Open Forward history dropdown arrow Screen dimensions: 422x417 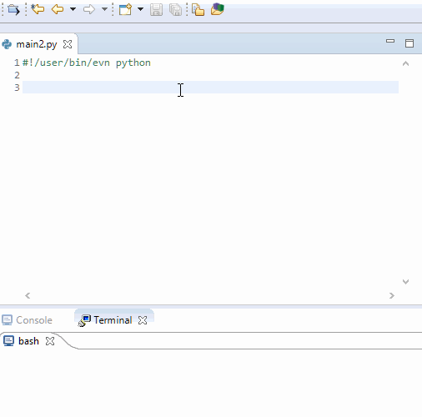coord(104,9)
